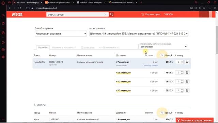Clear the search field with X
Viewport: 218px width, 123px height.
[105, 14]
